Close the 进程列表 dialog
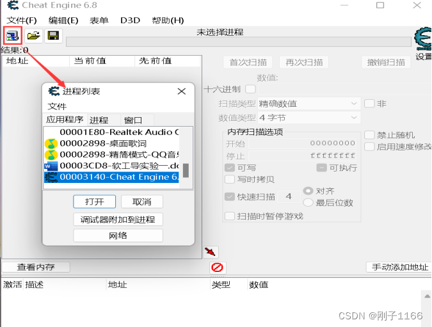Viewport: 432px width, 327px height. tap(182, 91)
